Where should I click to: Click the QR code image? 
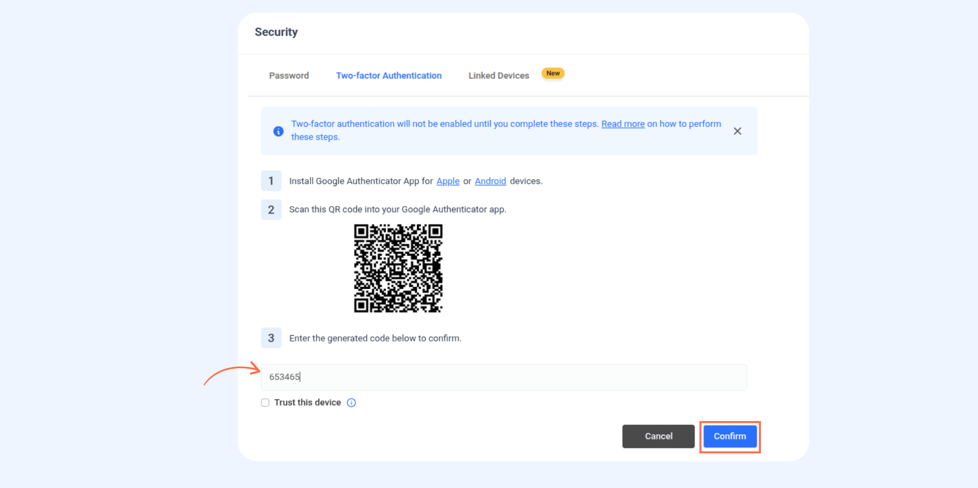click(x=398, y=268)
